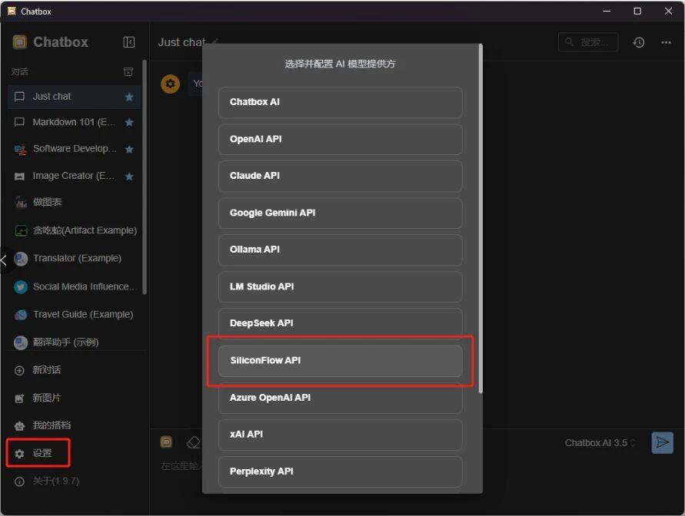685x516 pixels.
Task: Open the three-dot more options menu
Action: (666, 42)
